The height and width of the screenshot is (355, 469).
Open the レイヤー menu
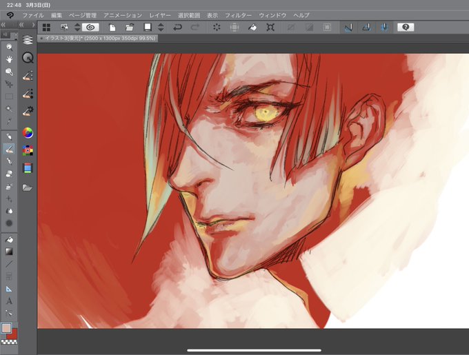160,15
